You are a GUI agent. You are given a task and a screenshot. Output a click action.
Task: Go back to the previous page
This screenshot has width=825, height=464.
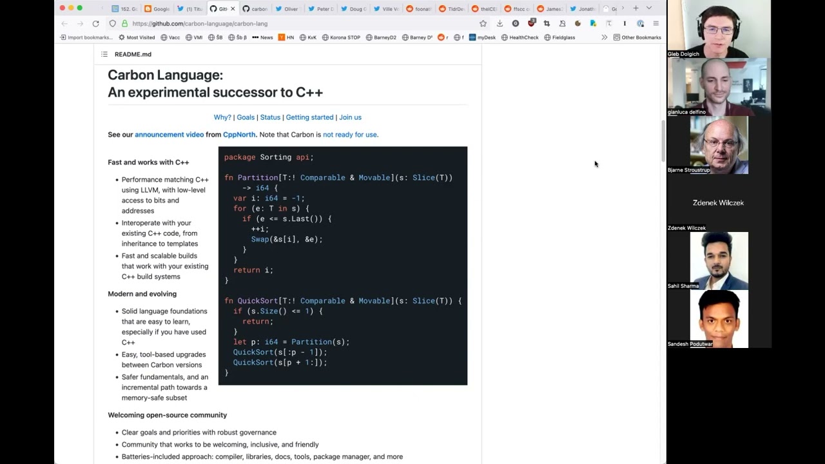[64, 23]
